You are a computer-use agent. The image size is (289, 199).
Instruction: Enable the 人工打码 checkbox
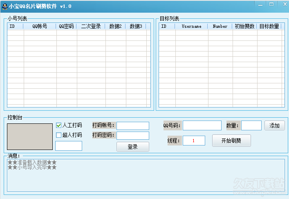click(x=58, y=125)
